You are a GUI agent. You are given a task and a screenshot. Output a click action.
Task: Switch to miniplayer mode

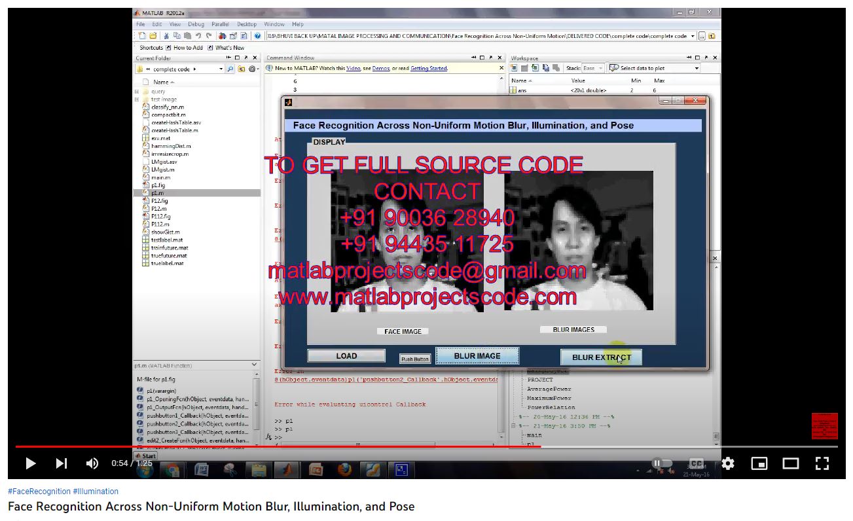point(759,463)
